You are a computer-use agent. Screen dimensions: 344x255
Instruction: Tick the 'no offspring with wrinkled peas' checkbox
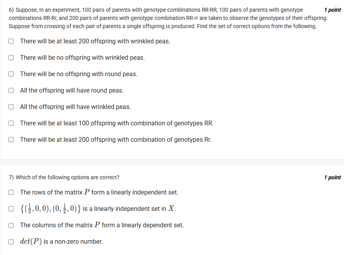[12, 57]
